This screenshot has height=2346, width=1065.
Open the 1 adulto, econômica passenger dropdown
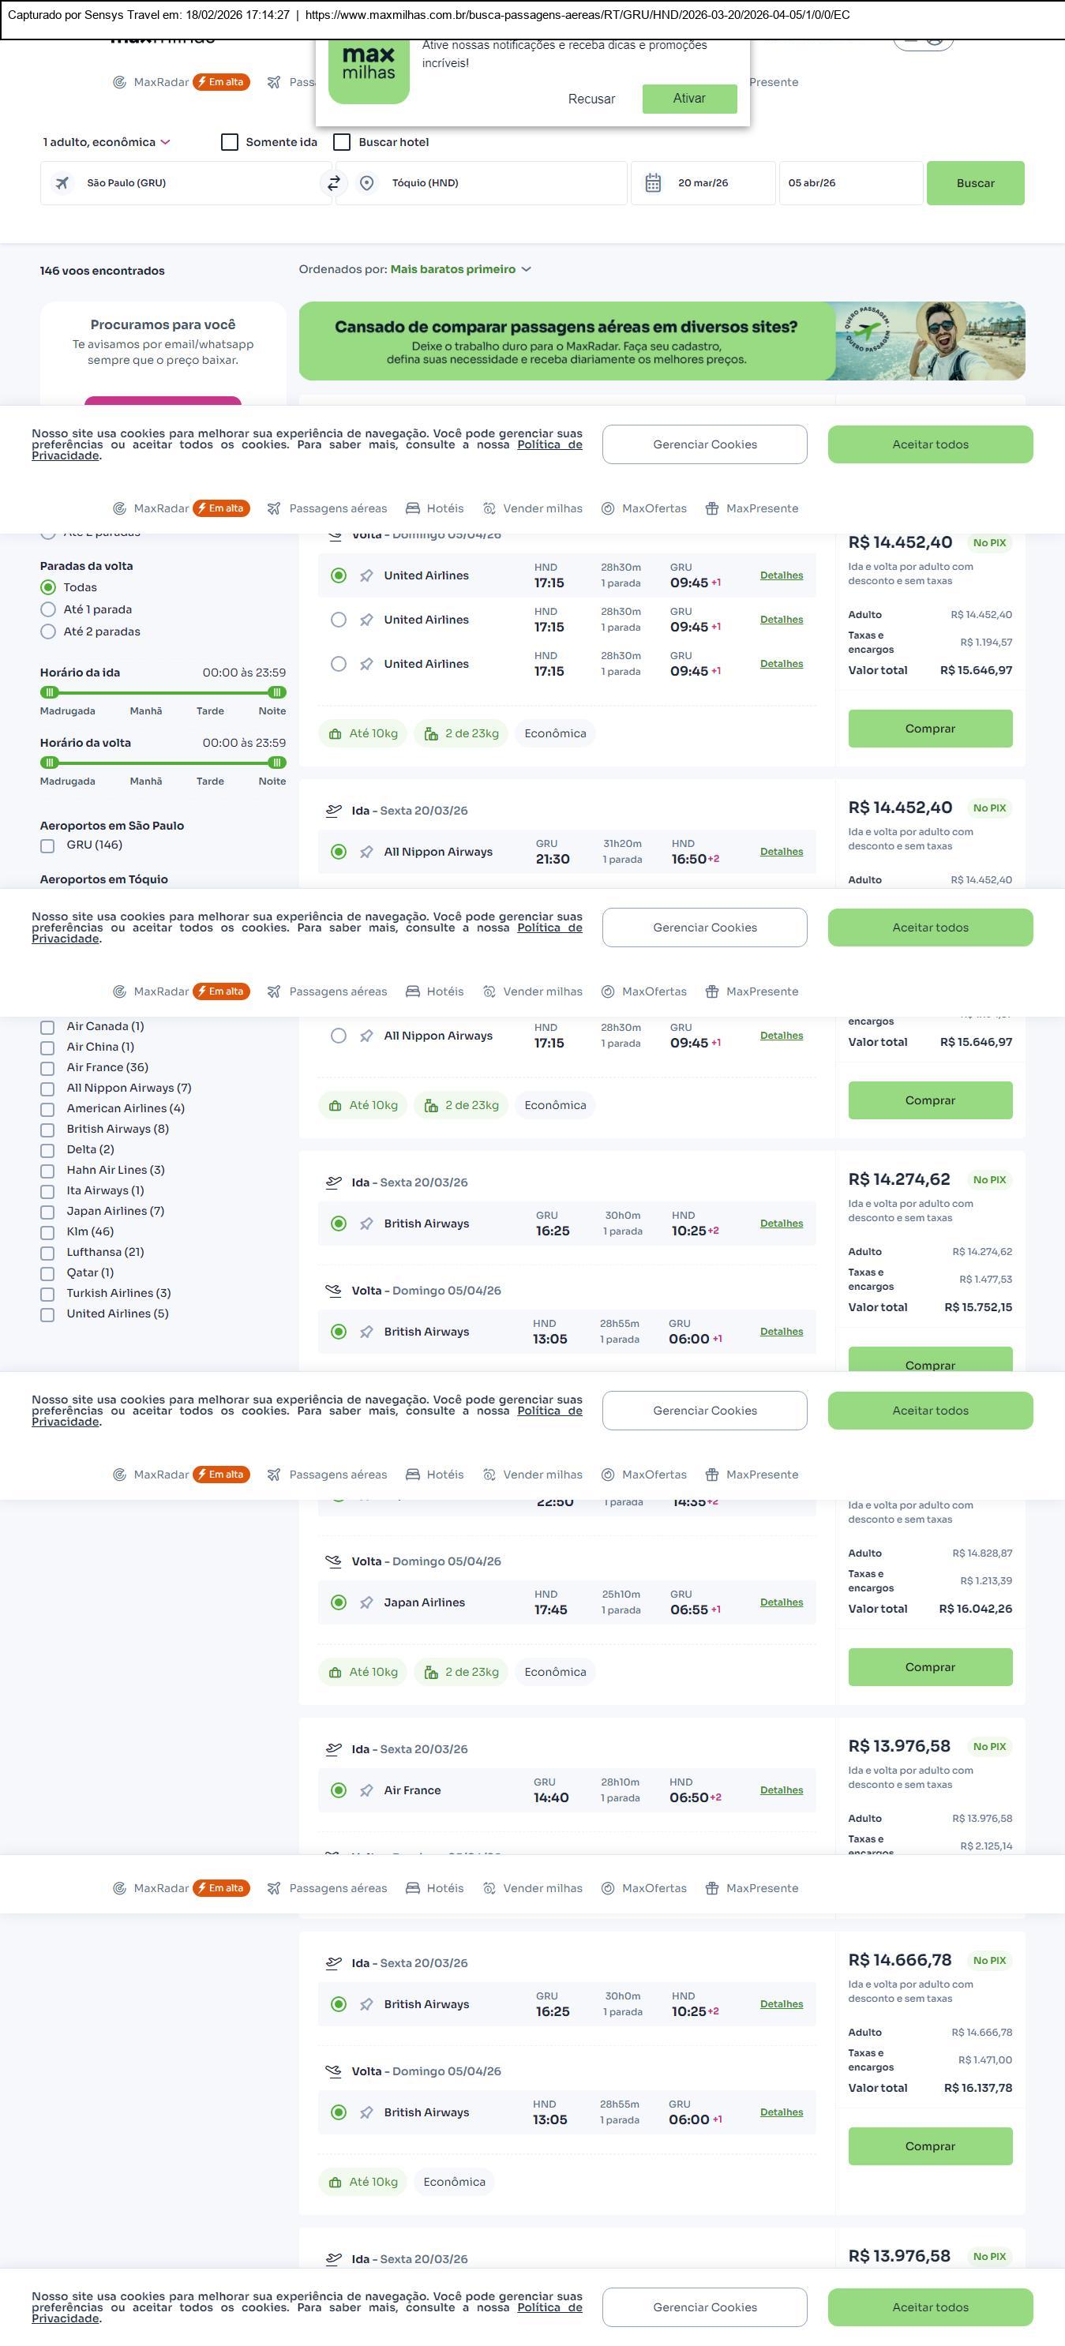click(x=106, y=142)
